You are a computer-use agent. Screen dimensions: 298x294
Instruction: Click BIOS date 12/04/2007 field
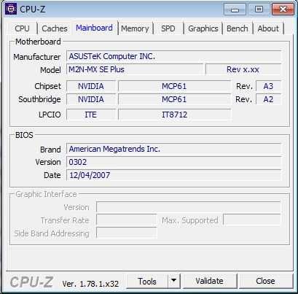(x=173, y=175)
